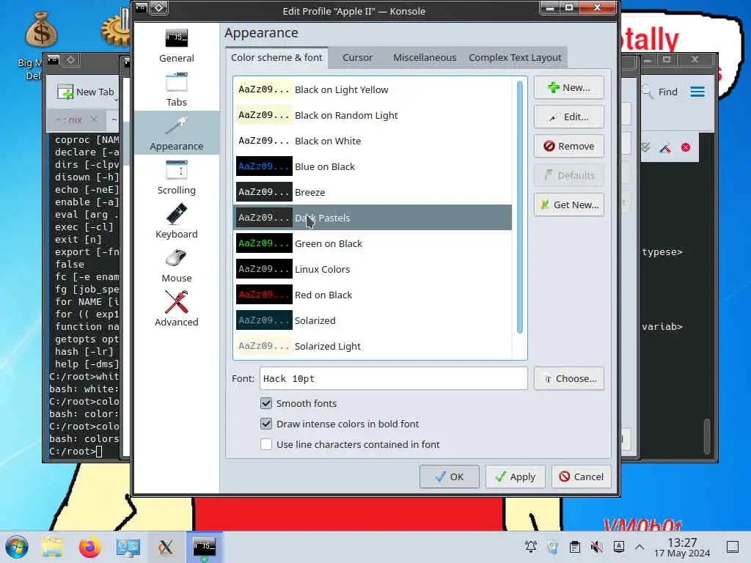Screen dimensions: 751x563
Task: Open the General settings page
Action: click(176, 46)
